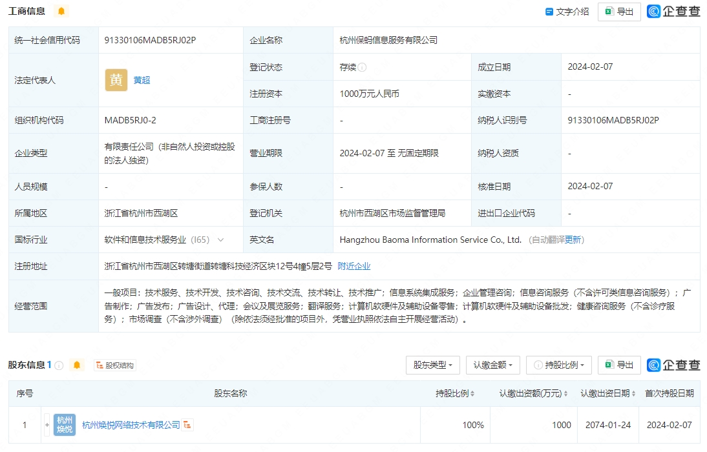Image resolution: width=707 pixels, height=452 pixels.
Task: Open the 持股比例 dropdown filter
Action: (558, 365)
